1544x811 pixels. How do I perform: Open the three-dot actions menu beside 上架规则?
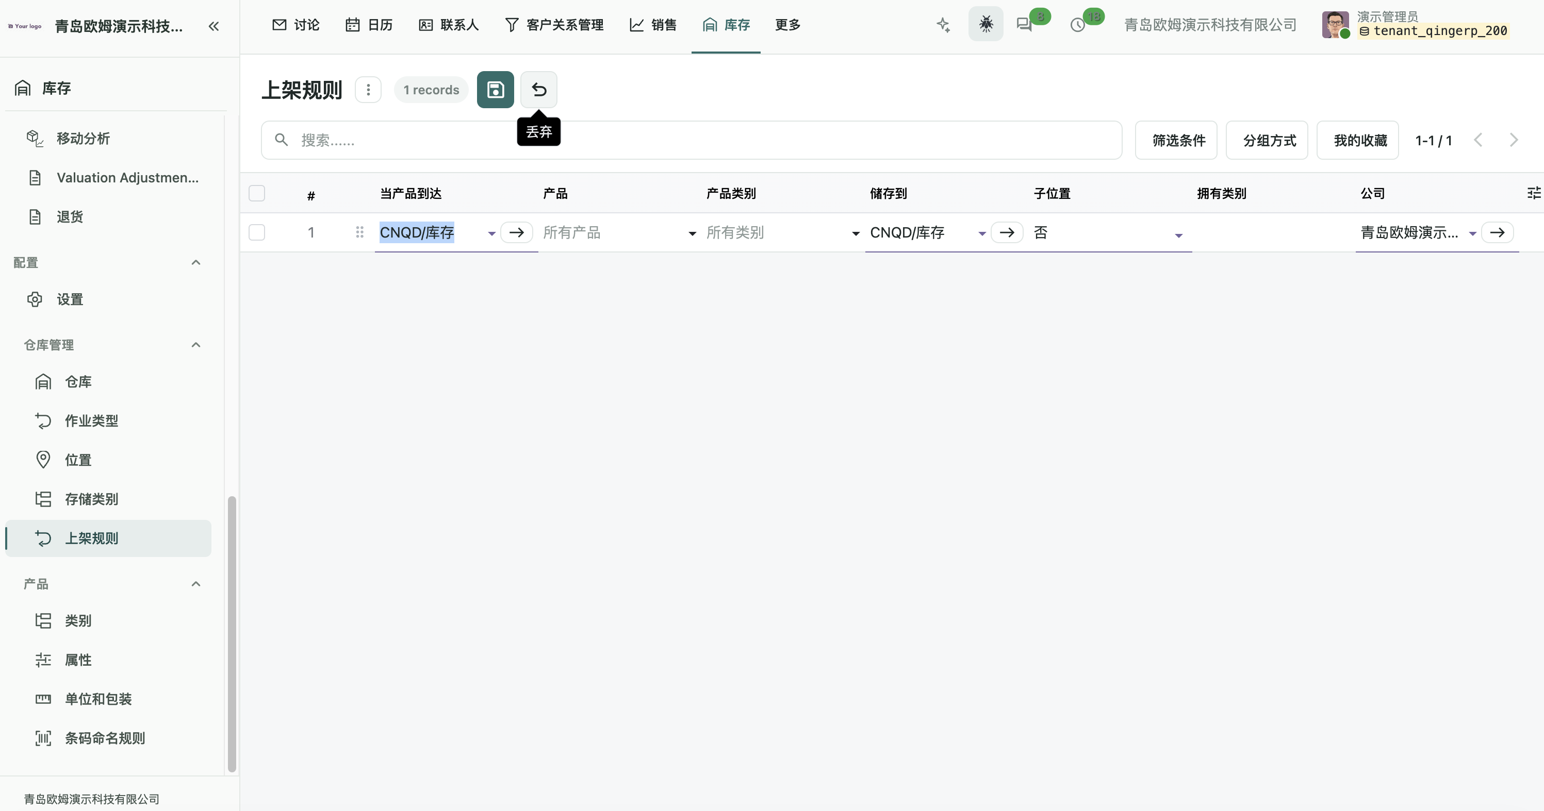pyautogui.click(x=368, y=90)
